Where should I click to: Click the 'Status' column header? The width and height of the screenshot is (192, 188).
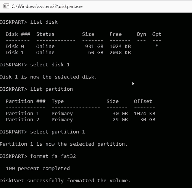coord(45,34)
